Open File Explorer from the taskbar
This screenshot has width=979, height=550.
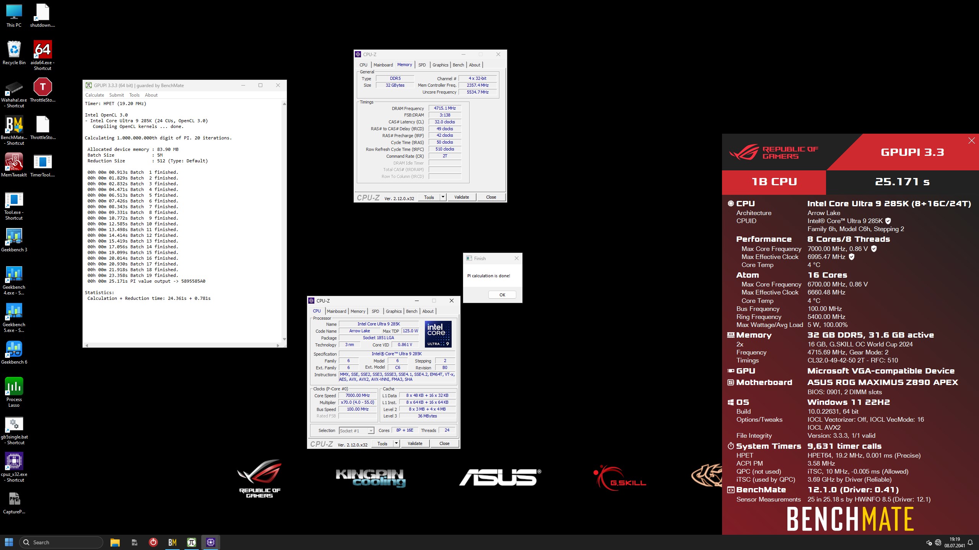pos(115,542)
